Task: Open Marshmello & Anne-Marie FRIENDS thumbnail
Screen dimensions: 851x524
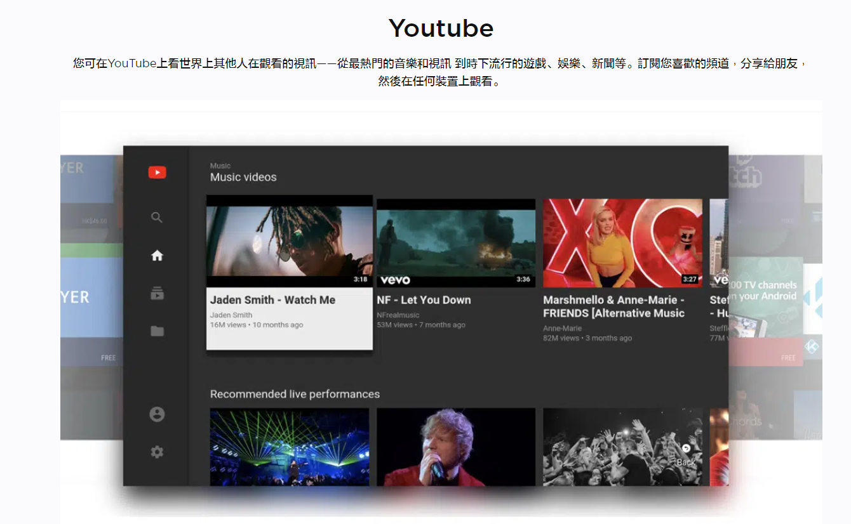Action: tap(622, 242)
